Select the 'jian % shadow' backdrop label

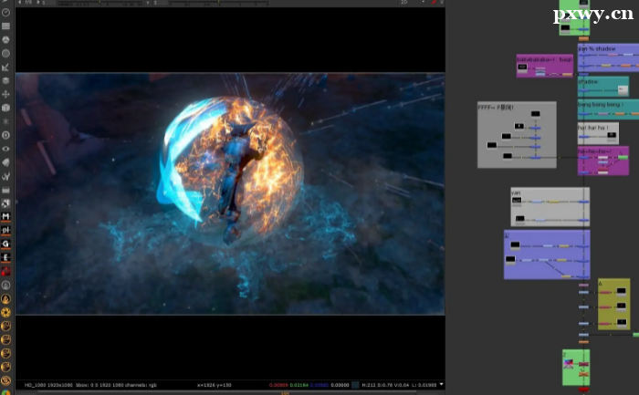pos(597,48)
